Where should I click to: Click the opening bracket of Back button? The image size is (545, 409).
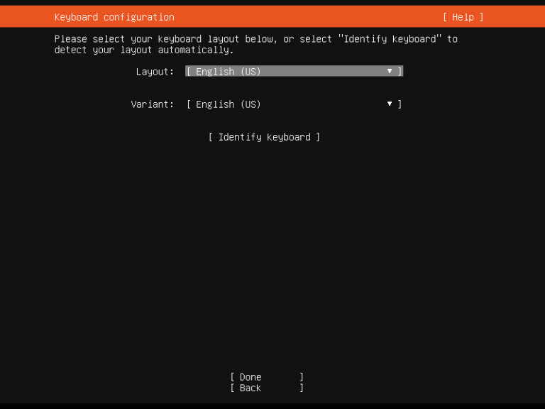(x=232, y=388)
